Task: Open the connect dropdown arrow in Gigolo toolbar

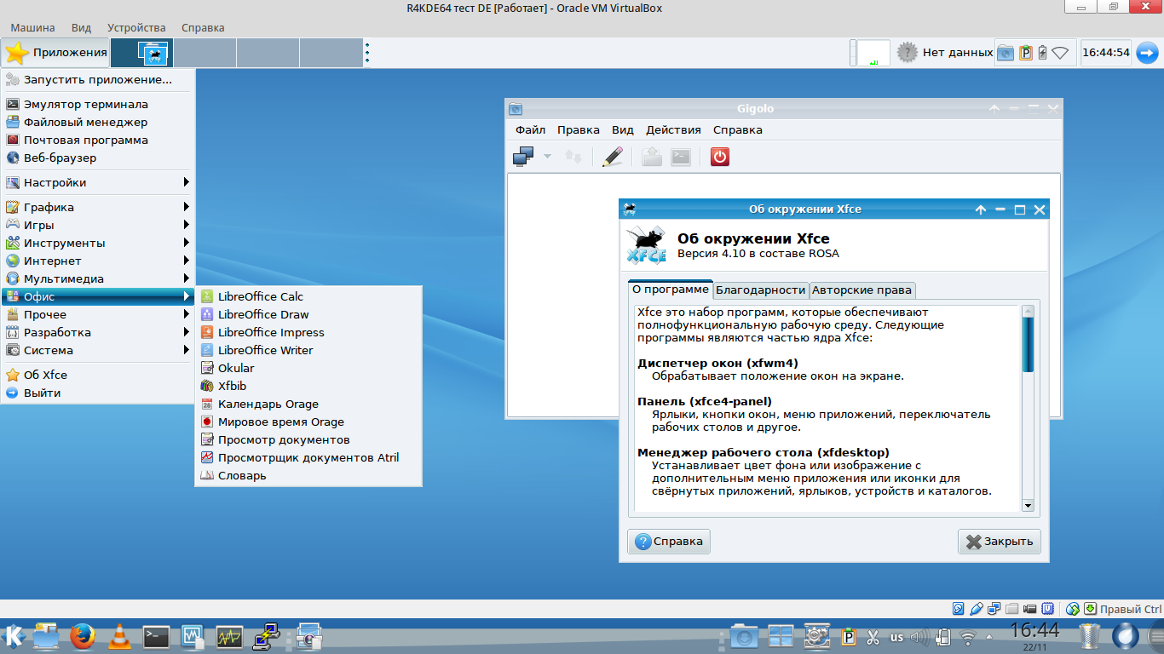Action: pos(547,157)
